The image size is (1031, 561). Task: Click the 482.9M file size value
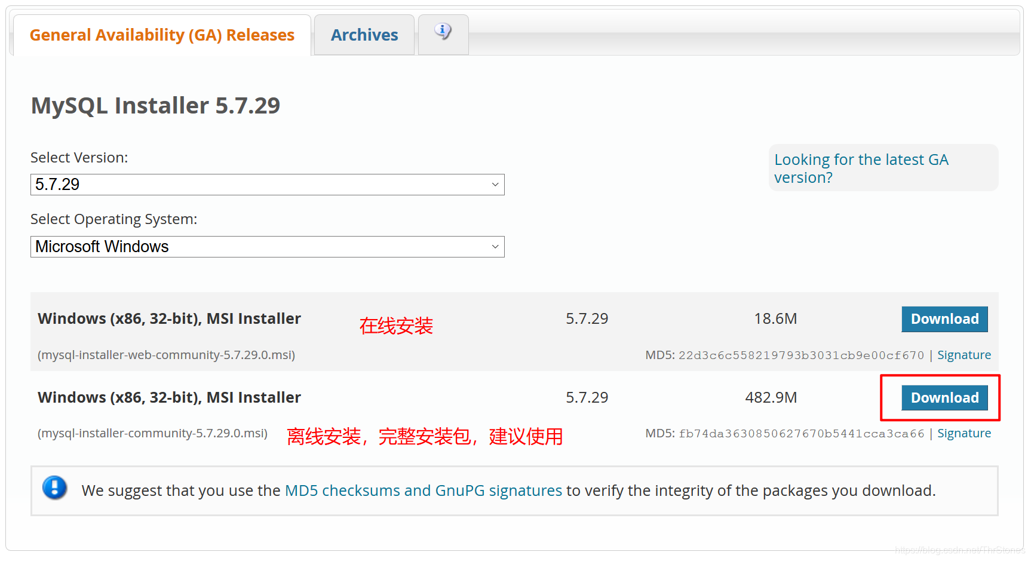point(771,398)
